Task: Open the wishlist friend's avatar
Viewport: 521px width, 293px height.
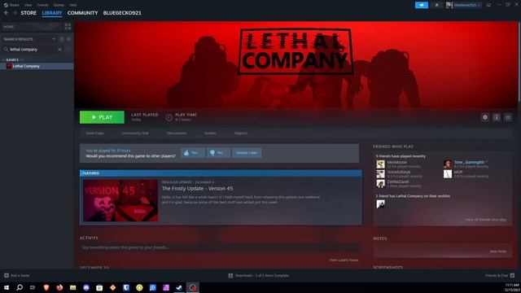Action: click(x=380, y=204)
